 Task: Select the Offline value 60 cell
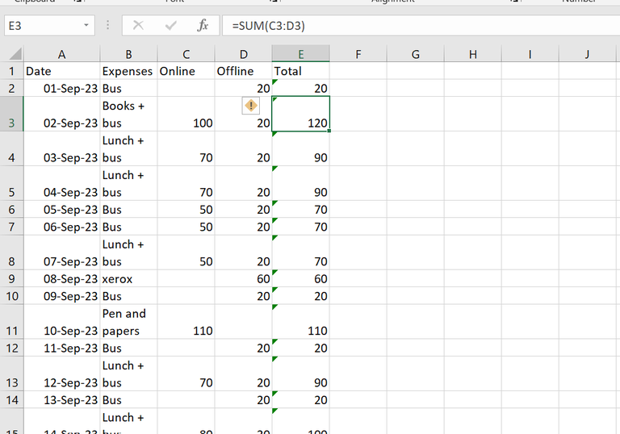coord(243,278)
